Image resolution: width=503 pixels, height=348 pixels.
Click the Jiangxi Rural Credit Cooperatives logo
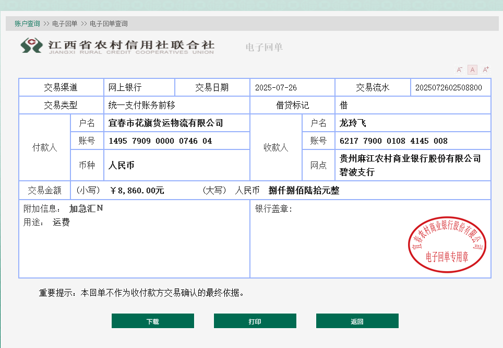point(117,45)
